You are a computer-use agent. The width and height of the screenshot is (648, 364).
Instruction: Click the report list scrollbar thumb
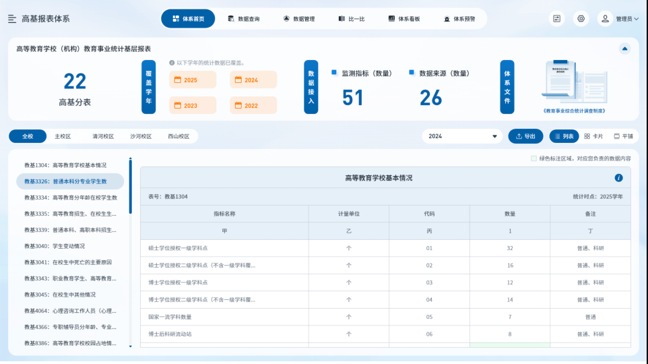click(x=131, y=187)
